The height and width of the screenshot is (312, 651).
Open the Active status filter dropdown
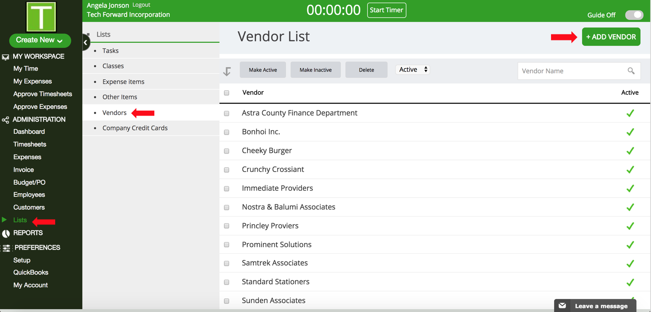[x=413, y=70]
